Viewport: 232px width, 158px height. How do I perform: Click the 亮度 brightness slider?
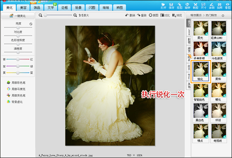click(x=17, y=27)
